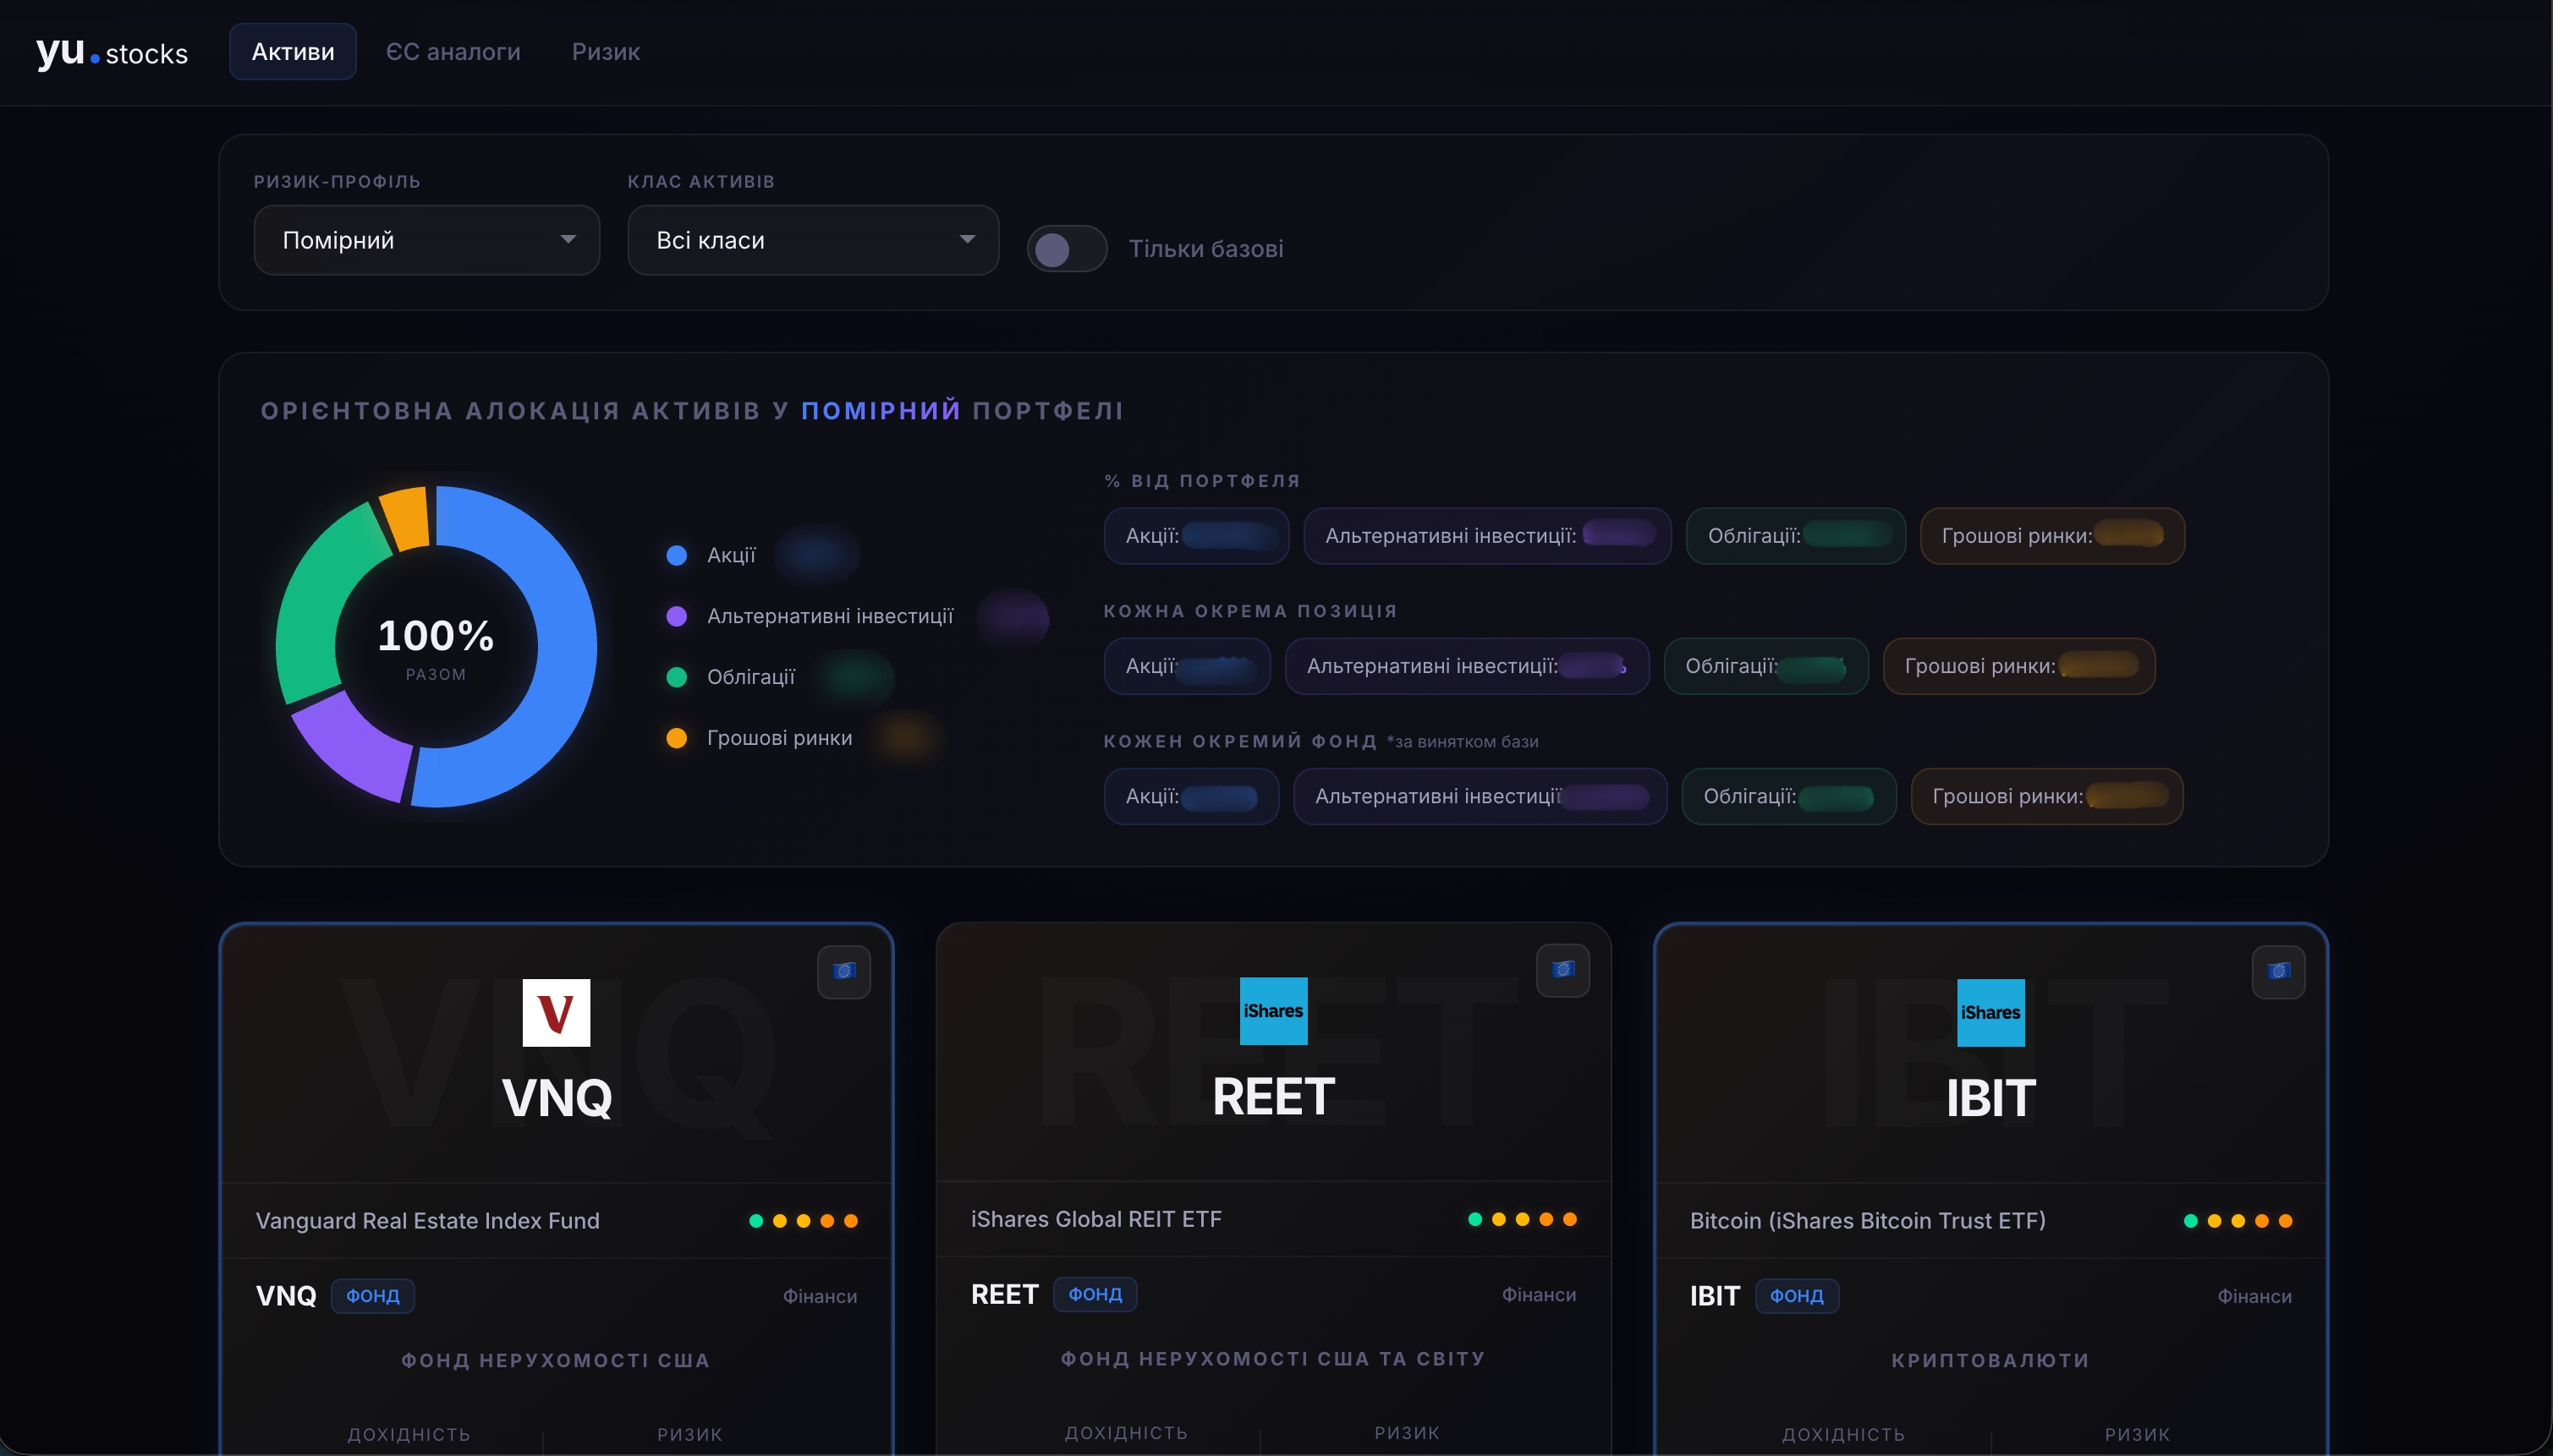Click the blue Акції legend dot

(676, 555)
